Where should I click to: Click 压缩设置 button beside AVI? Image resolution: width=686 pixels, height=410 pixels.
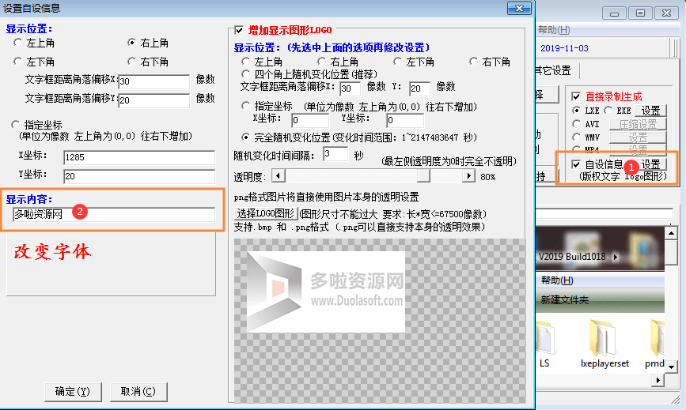638,124
